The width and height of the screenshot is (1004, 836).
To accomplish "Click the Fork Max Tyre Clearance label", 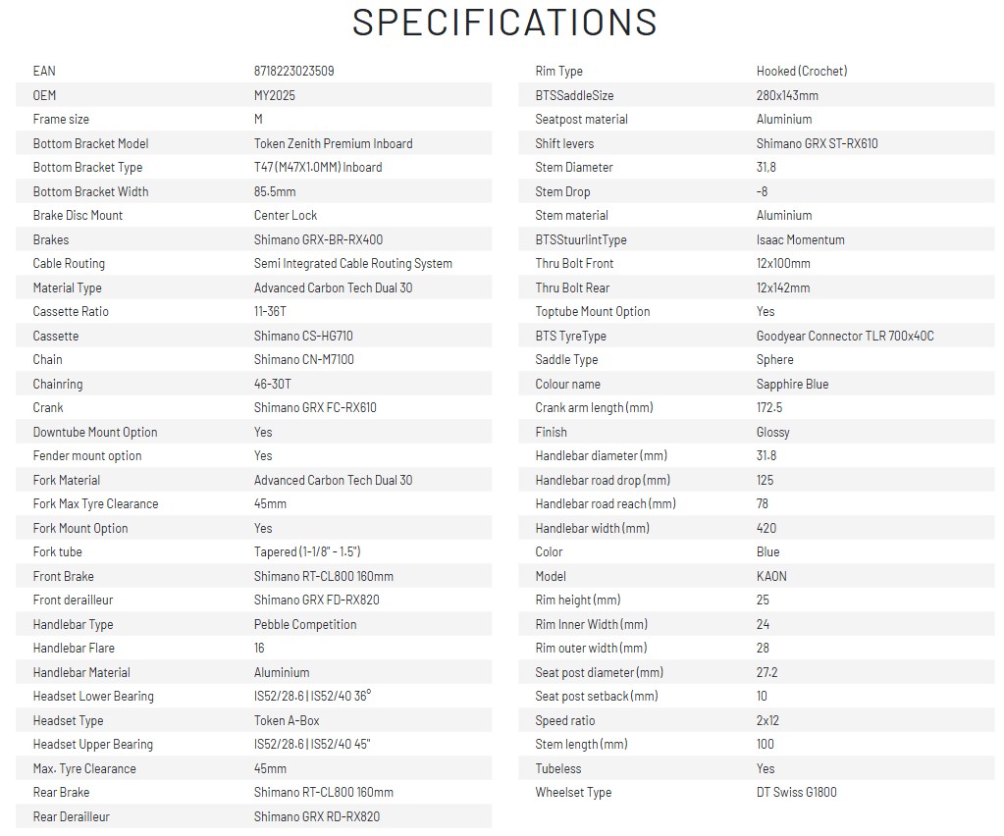I will coord(95,503).
